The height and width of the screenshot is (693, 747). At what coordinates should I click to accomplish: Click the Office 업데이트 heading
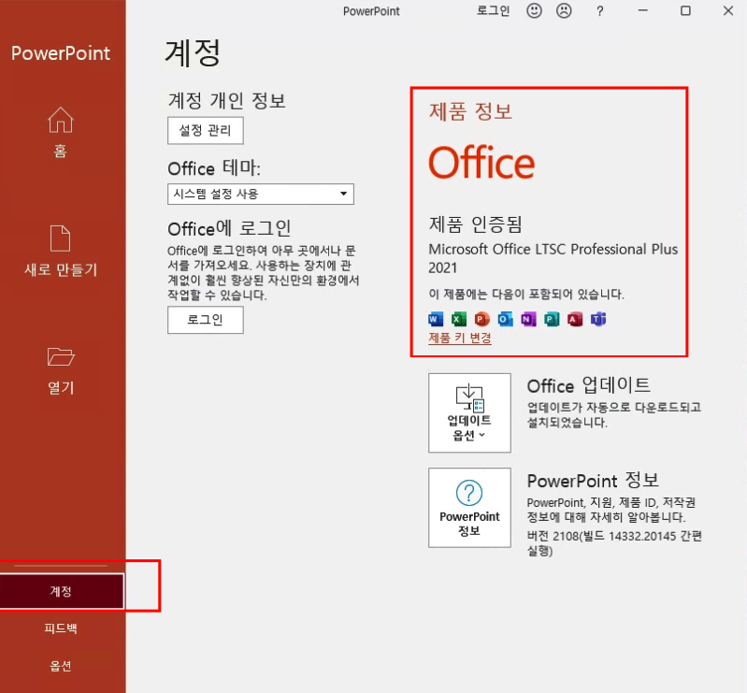click(x=588, y=385)
